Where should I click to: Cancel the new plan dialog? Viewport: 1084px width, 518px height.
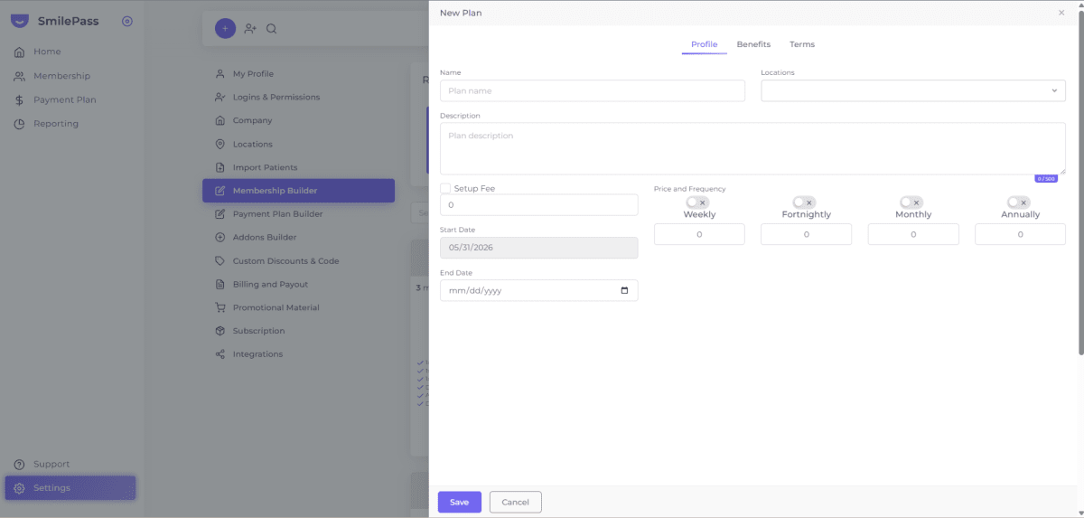[515, 502]
